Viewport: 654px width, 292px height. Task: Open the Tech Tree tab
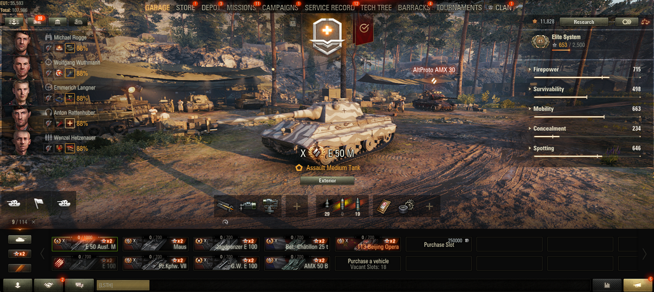377,8
